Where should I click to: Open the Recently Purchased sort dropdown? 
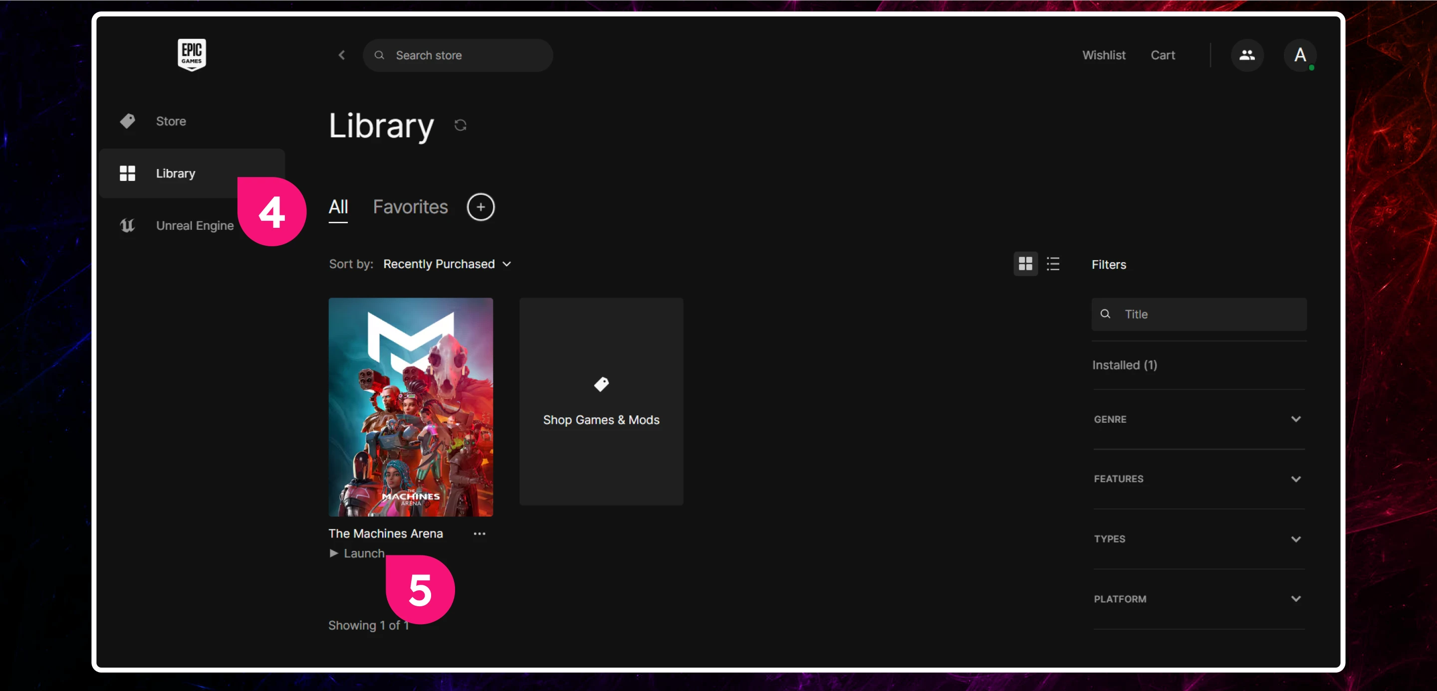coord(447,264)
